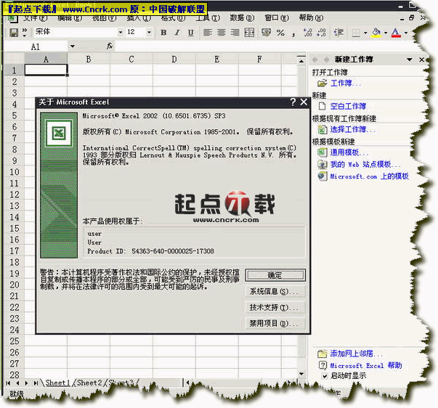Click 系统信息(S)... button
The height and width of the screenshot is (408, 438).
(275, 292)
